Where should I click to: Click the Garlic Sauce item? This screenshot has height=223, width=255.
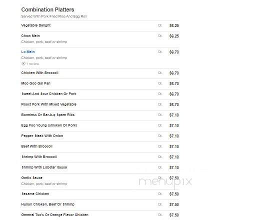coord(31,178)
